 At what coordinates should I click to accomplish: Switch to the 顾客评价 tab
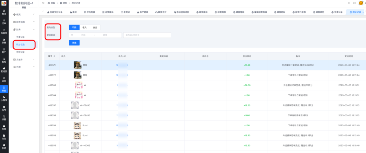click(161, 12)
